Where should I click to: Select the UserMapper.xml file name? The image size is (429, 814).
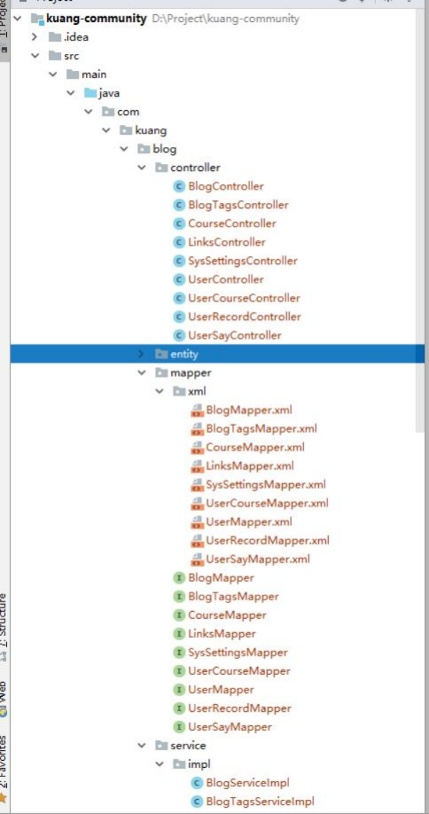click(x=249, y=522)
